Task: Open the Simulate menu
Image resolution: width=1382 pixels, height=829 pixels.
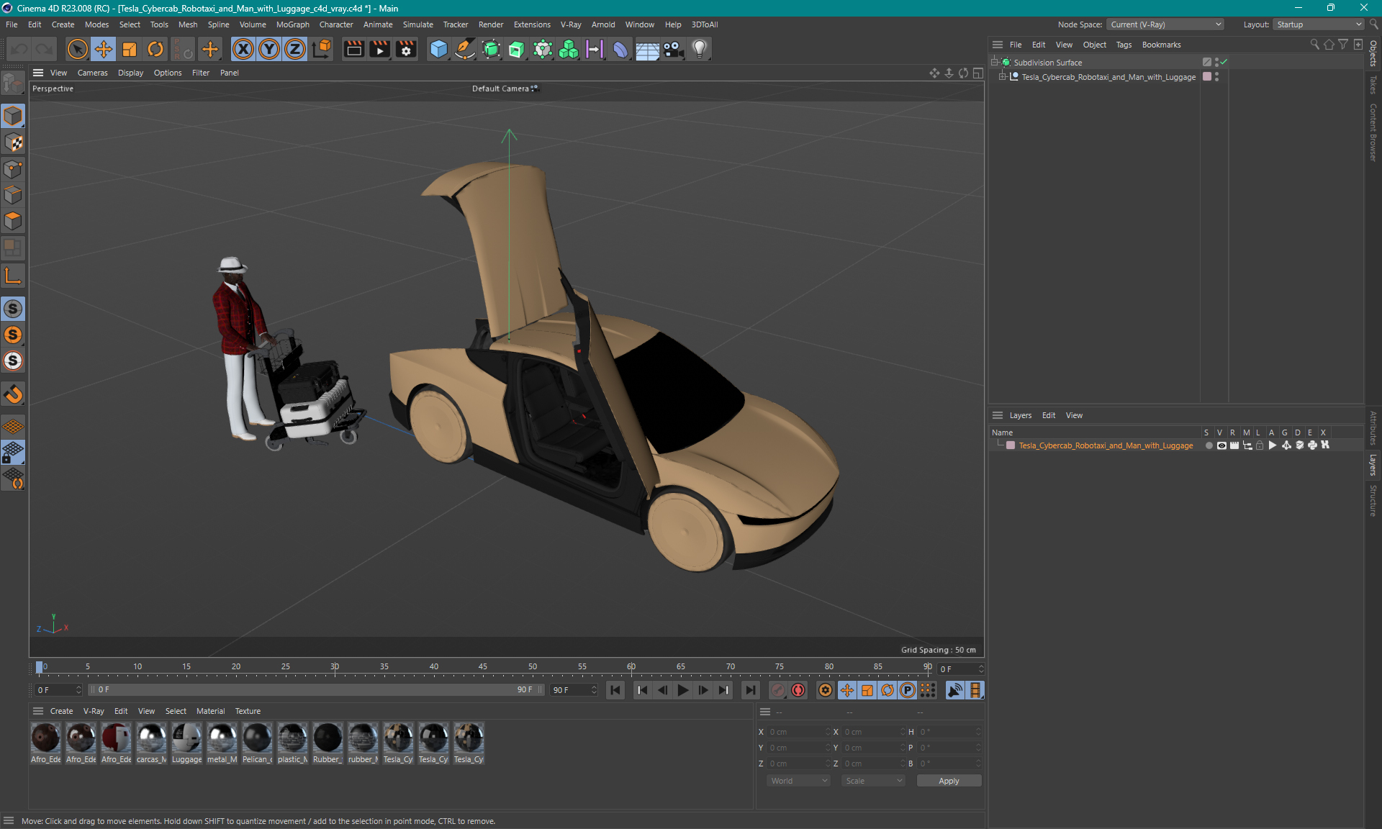Action: [417, 24]
